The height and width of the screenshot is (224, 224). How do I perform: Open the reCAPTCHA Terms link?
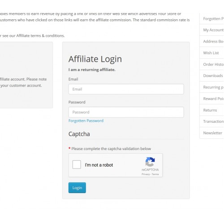click(x=155, y=174)
